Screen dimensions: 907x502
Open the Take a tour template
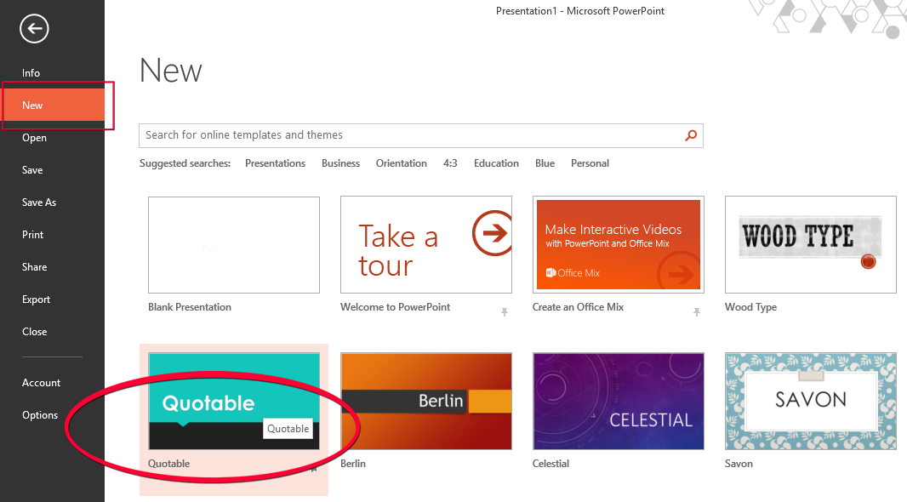(x=426, y=245)
